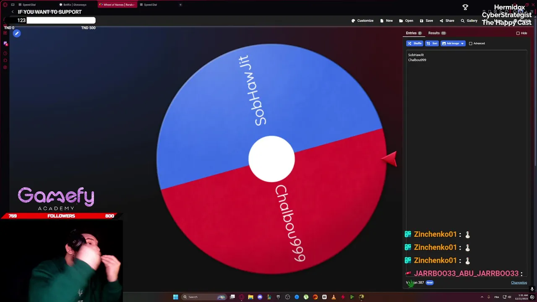The image size is (537, 302).
Task: Click Open in Wheel of Names toolbar
Action: [x=406, y=21]
